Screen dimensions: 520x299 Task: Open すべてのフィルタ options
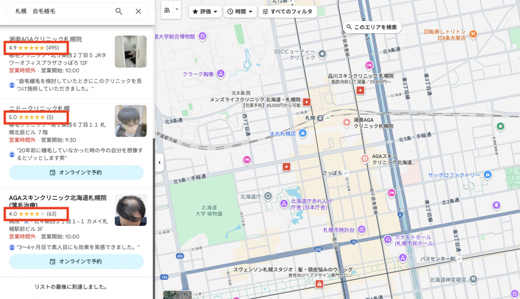(x=289, y=11)
